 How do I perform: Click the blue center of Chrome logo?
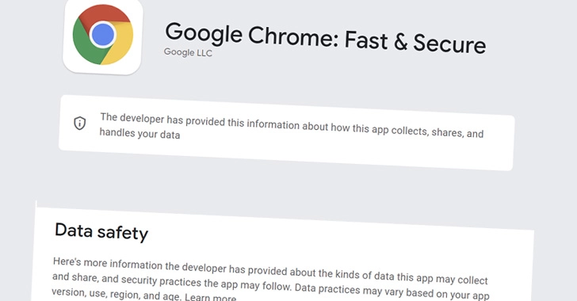tap(103, 35)
